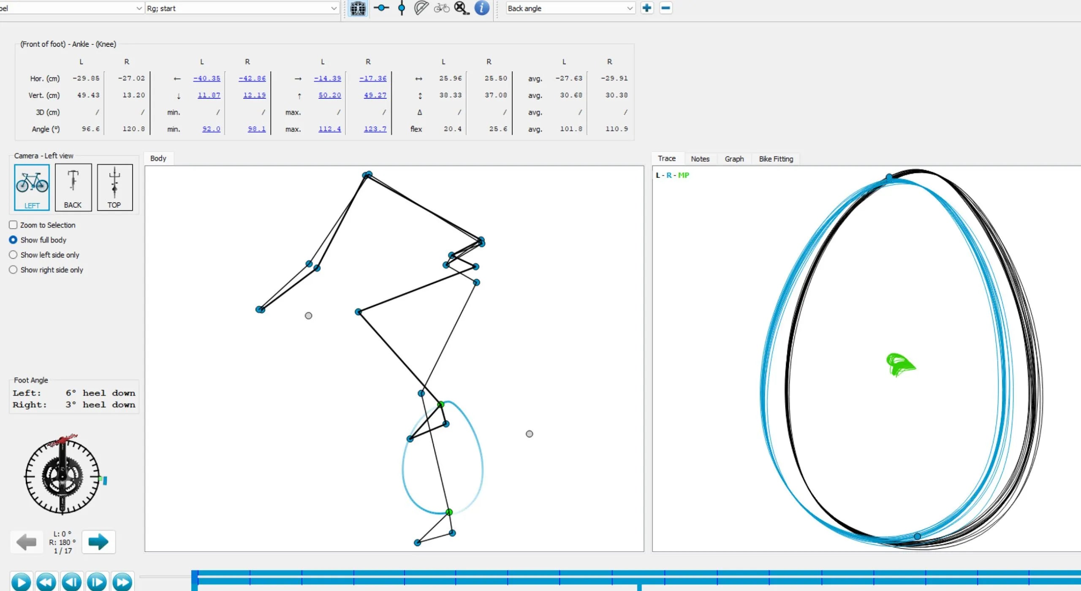Switch to the Graph tab
Viewport: 1081px width, 591px height.
pyautogui.click(x=734, y=159)
